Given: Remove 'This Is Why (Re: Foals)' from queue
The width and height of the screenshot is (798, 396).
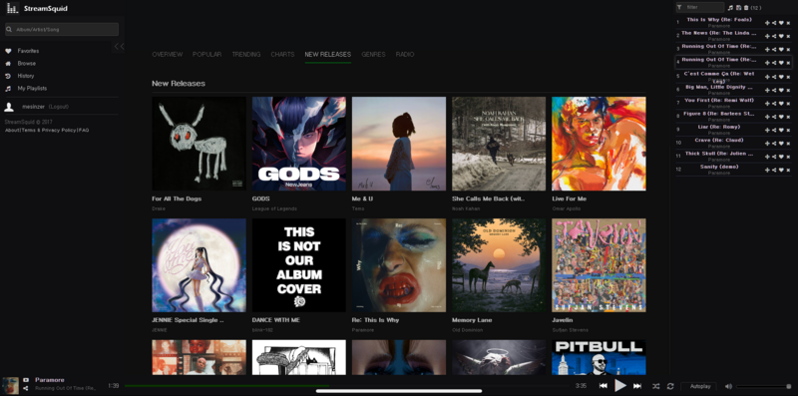Looking at the screenshot, I should (x=788, y=22).
